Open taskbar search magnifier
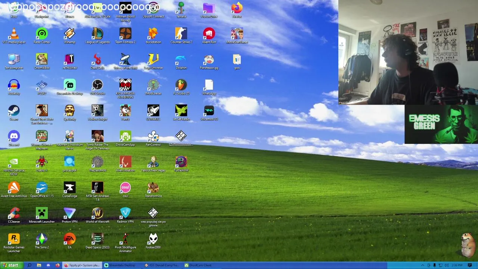 [30, 265]
